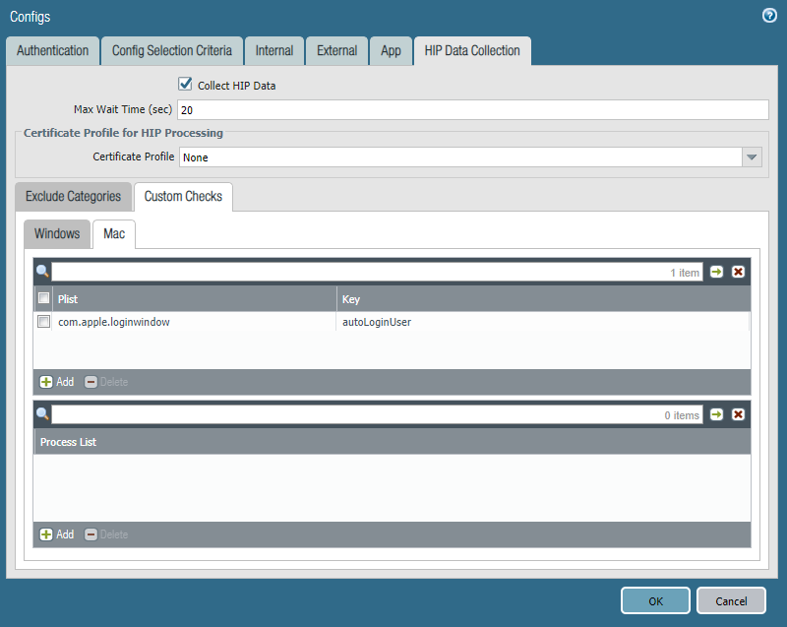Open the Config Selection Criteria tab
This screenshot has width=787, height=627.
172,50
